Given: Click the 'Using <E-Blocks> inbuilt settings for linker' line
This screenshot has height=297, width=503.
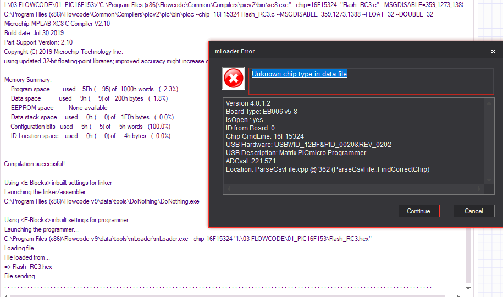Looking at the screenshot, I should [x=58, y=183].
